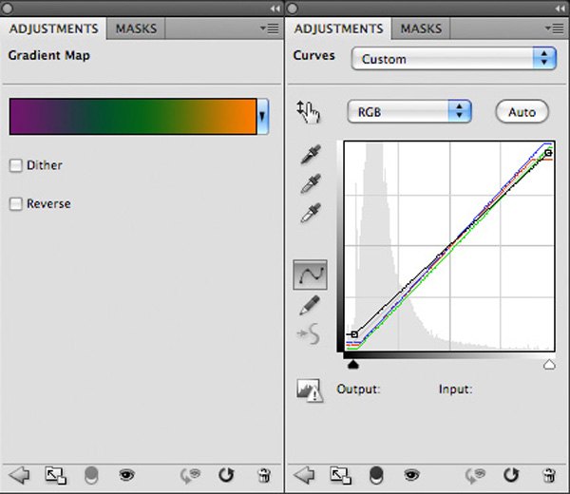570x494 pixels.
Task: Pick the white point eyedropper
Action: [311, 213]
